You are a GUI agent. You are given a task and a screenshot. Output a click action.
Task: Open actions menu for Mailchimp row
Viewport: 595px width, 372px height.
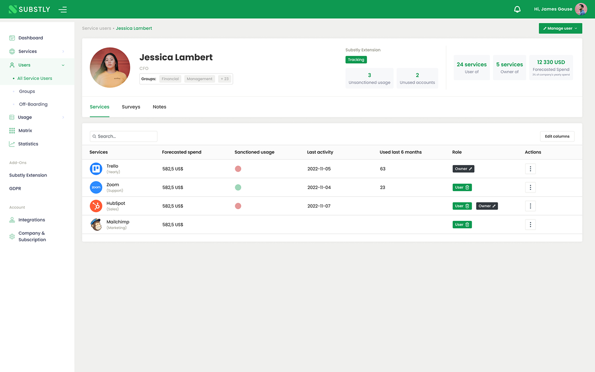point(530,225)
